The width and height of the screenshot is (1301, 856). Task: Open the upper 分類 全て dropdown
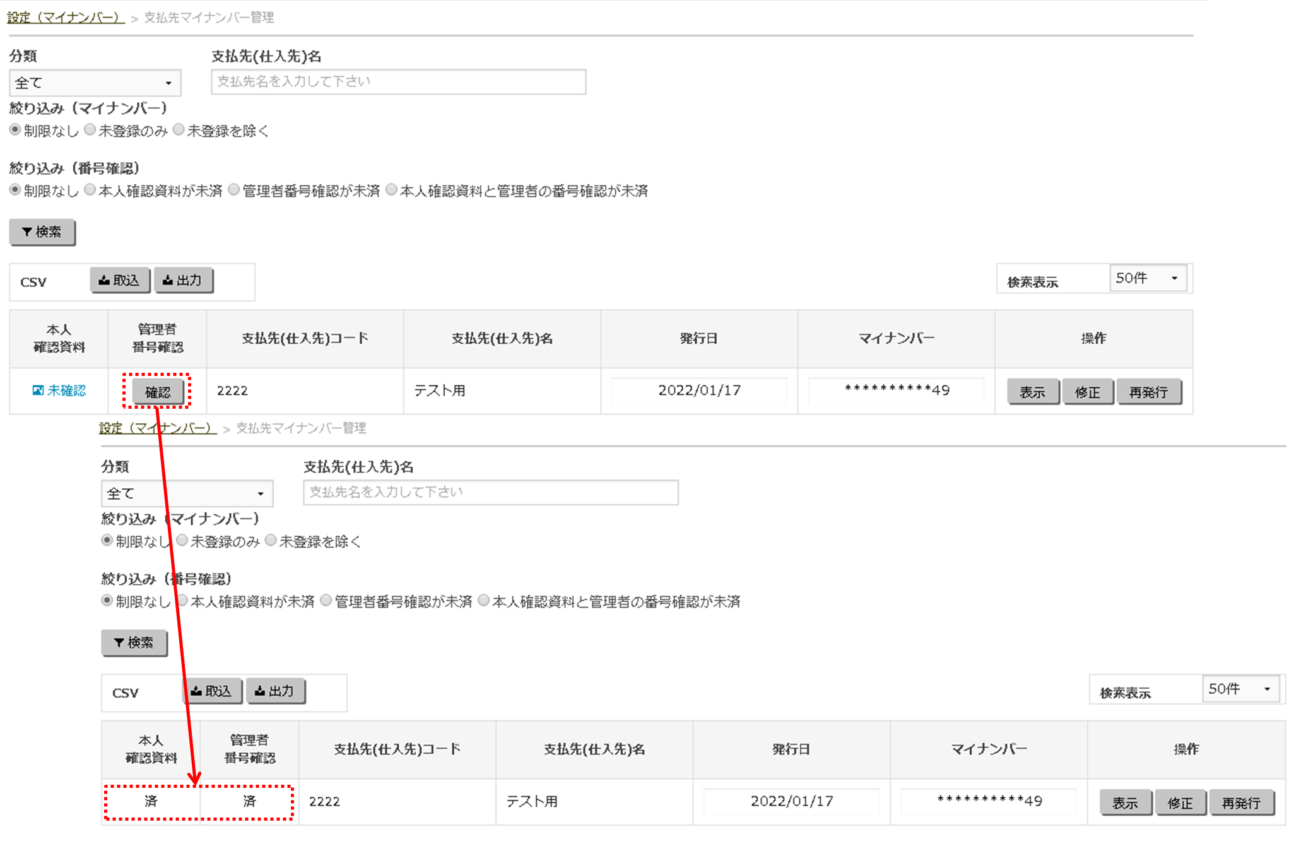pos(95,83)
